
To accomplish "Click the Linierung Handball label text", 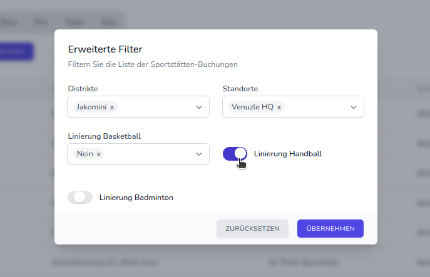I will pyautogui.click(x=288, y=153).
